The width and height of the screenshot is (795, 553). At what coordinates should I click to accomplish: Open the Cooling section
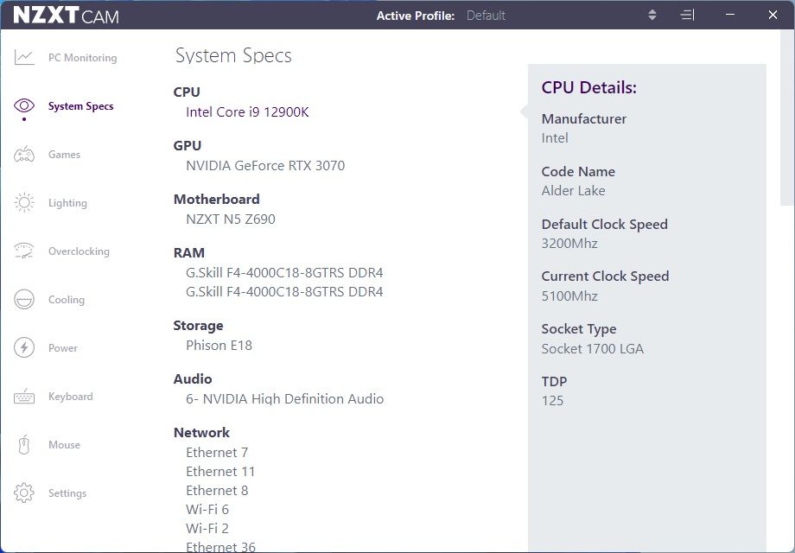click(67, 300)
